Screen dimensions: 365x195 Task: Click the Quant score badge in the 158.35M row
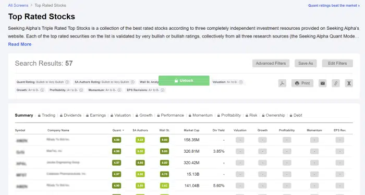pos(116,140)
